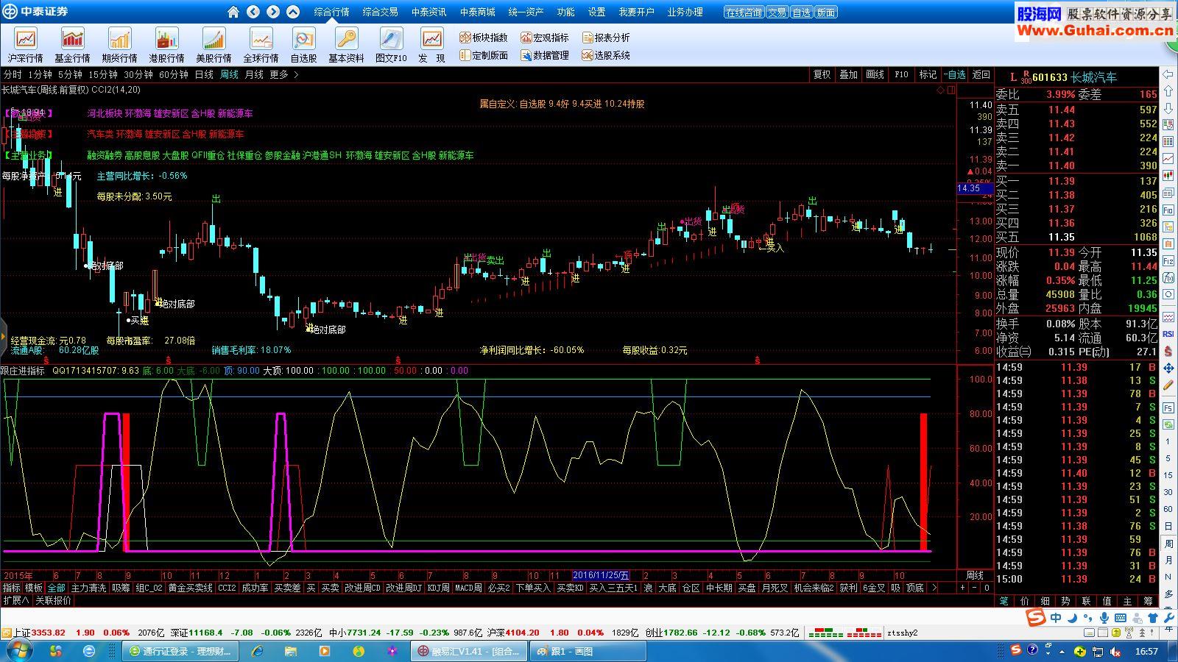Go back with left arrow navigation icon

tap(253, 12)
